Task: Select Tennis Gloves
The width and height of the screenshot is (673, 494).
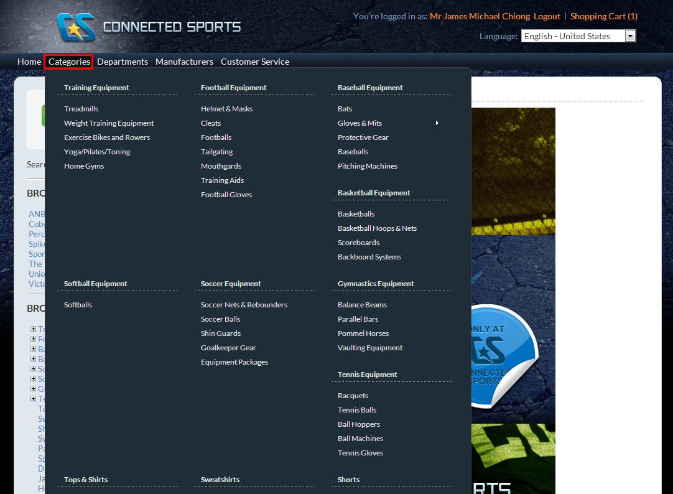Action: 360,453
